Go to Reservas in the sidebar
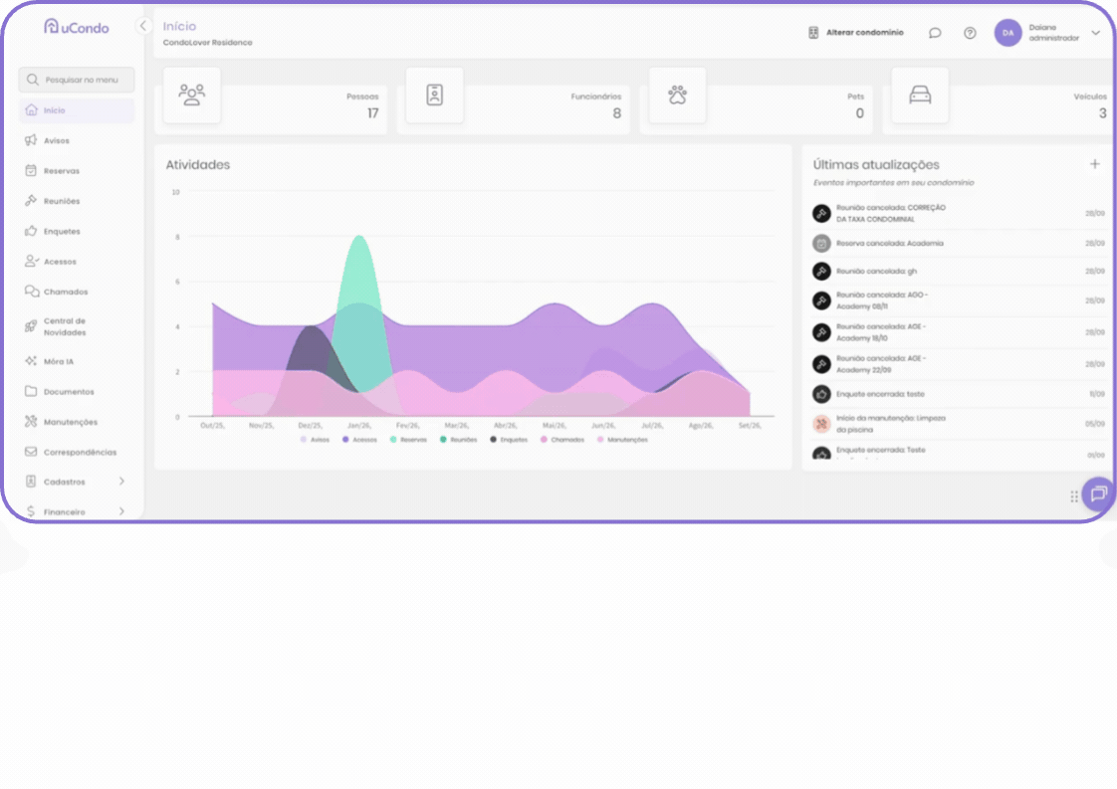This screenshot has height=789, width=1117. click(77, 171)
